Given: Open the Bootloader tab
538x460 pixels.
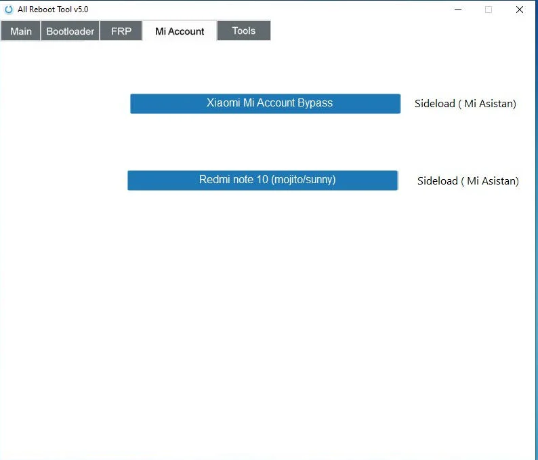Looking at the screenshot, I should [70, 31].
